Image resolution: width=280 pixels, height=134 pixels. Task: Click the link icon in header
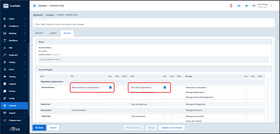239,6
